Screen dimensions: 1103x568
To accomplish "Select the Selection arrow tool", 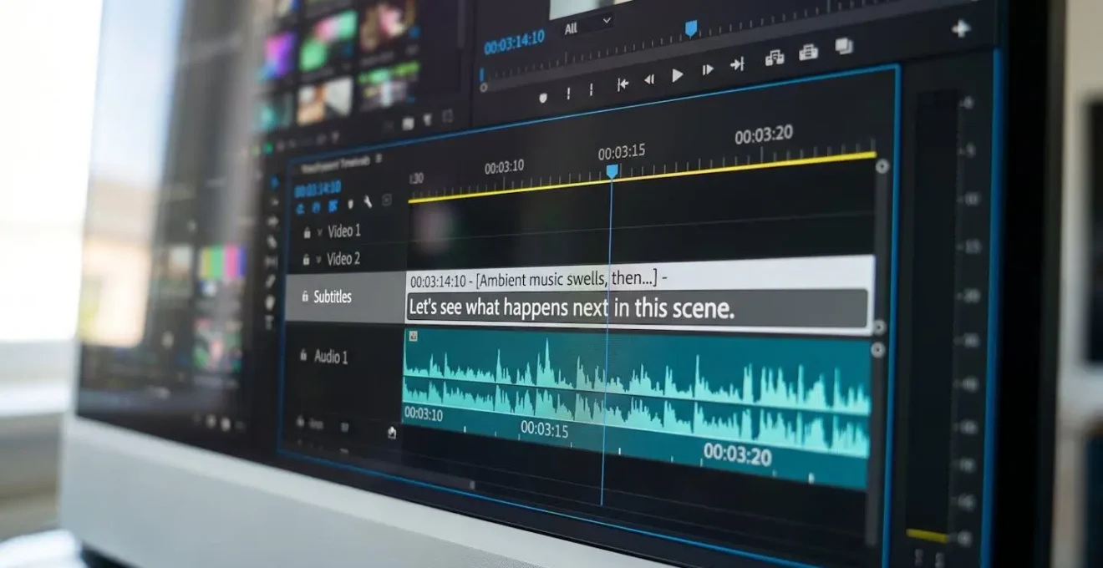I will tap(274, 181).
